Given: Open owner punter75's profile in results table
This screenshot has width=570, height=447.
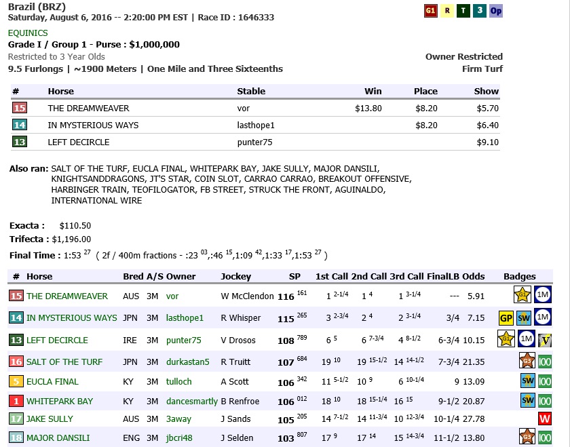Looking at the screenshot, I should [x=184, y=340].
